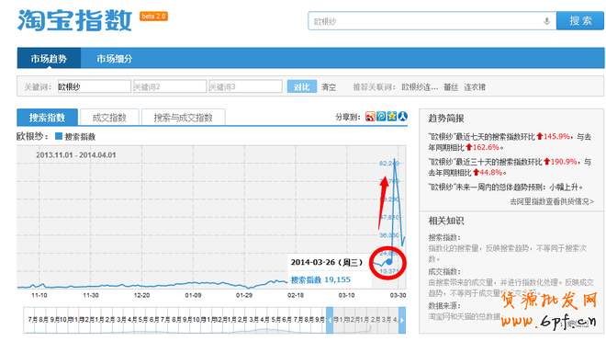Select the 搜索与成交指数 chart tab
This screenshot has width=606, height=341.
click(184, 118)
